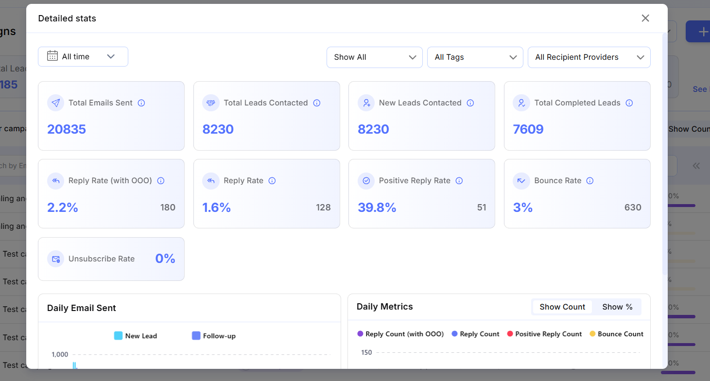Click the Total Emails Sent paper-plane icon
The width and height of the screenshot is (710, 381).
tap(55, 103)
